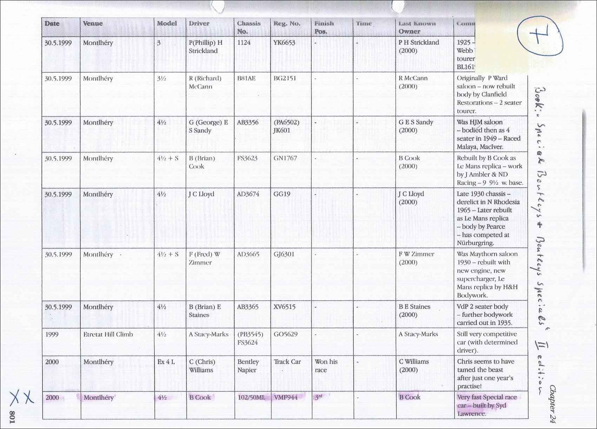The width and height of the screenshot is (597, 429).
Task: Select chassis number 102/50ML
Action: tap(252, 397)
